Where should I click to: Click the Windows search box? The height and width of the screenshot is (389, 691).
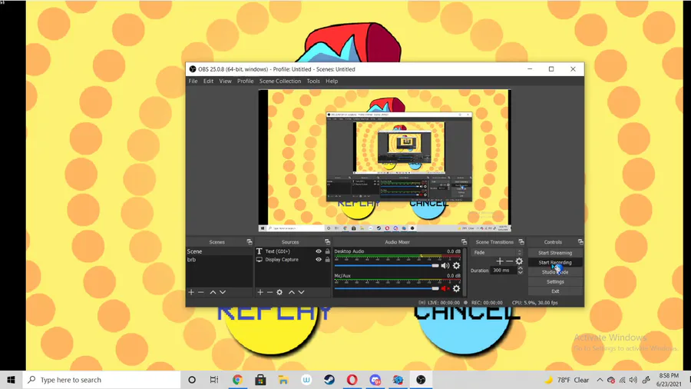click(101, 380)
